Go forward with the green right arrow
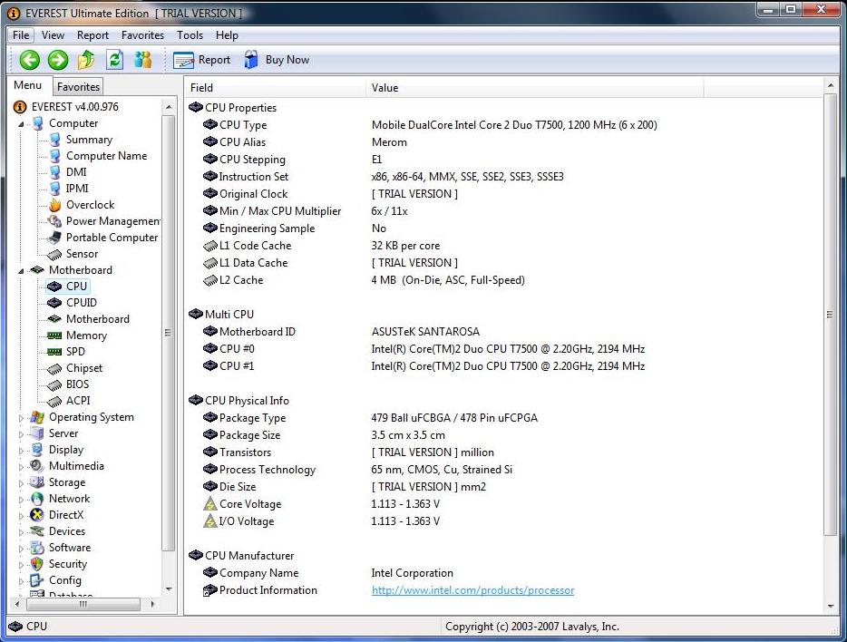Image resolution: width=847 pixels, height=642 pixels. [58, 60]
